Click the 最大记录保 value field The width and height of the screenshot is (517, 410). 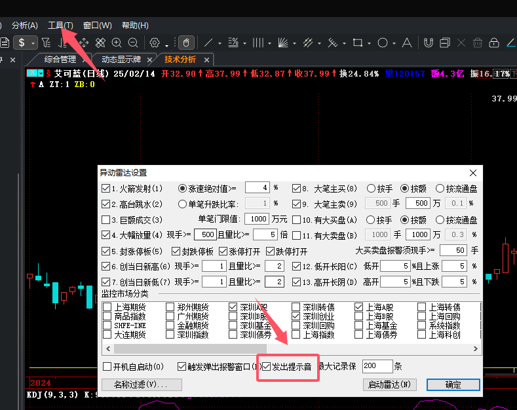click(377, 366)
